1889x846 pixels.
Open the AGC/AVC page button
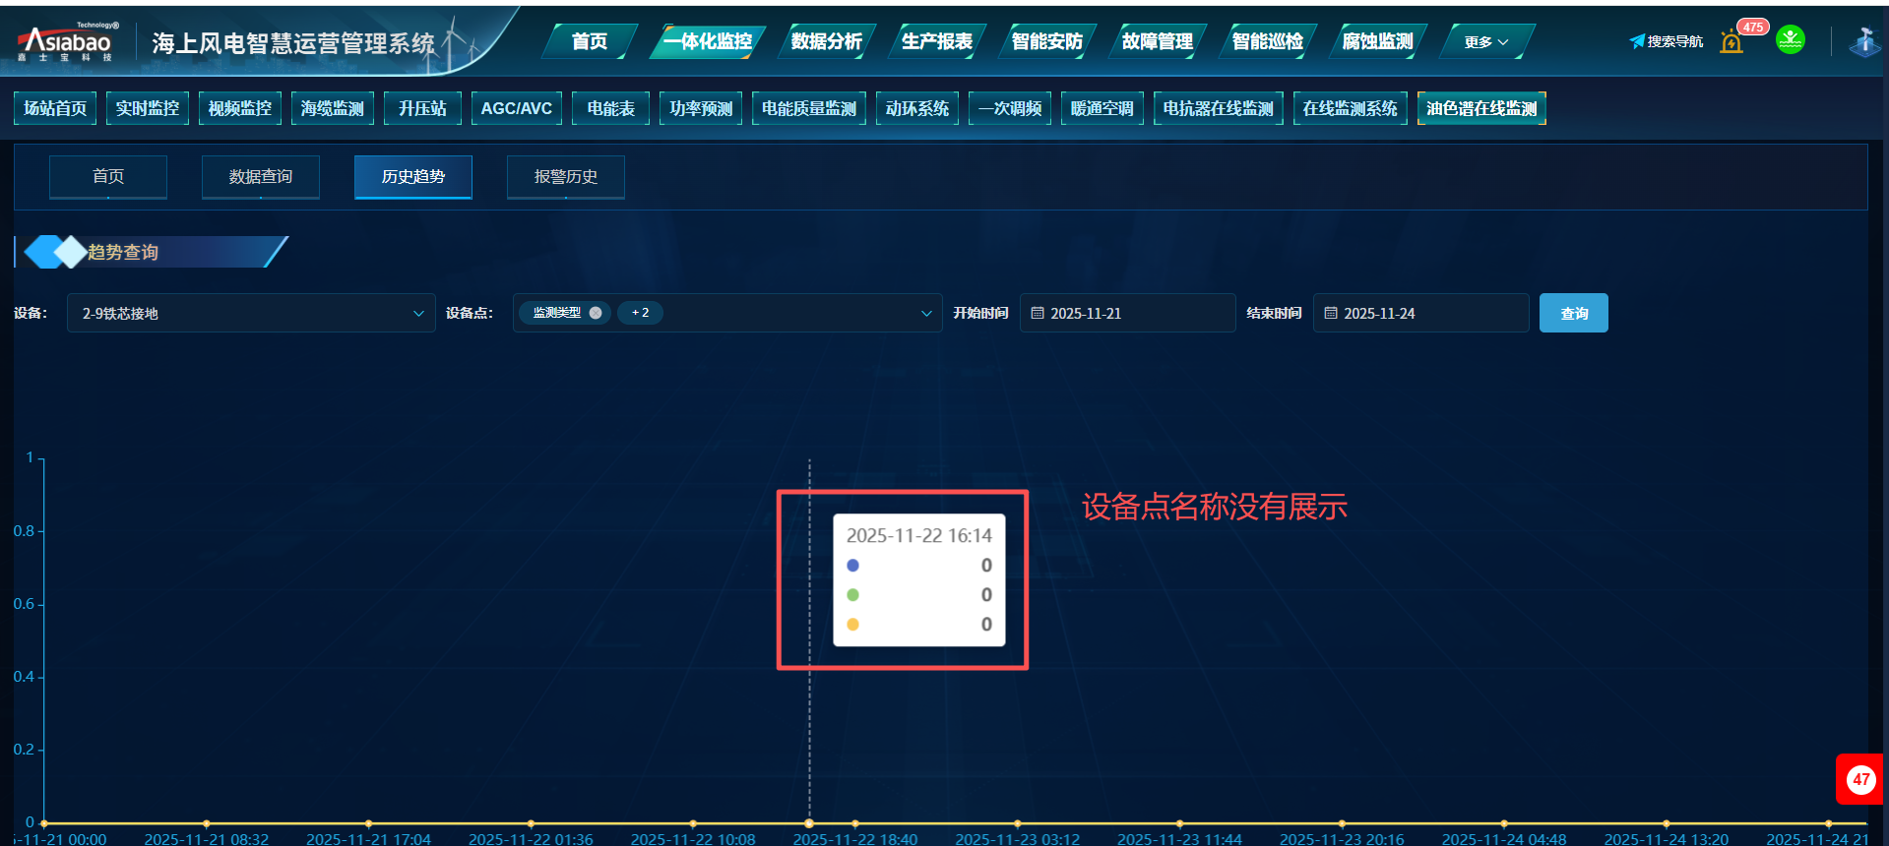point(516,108)
